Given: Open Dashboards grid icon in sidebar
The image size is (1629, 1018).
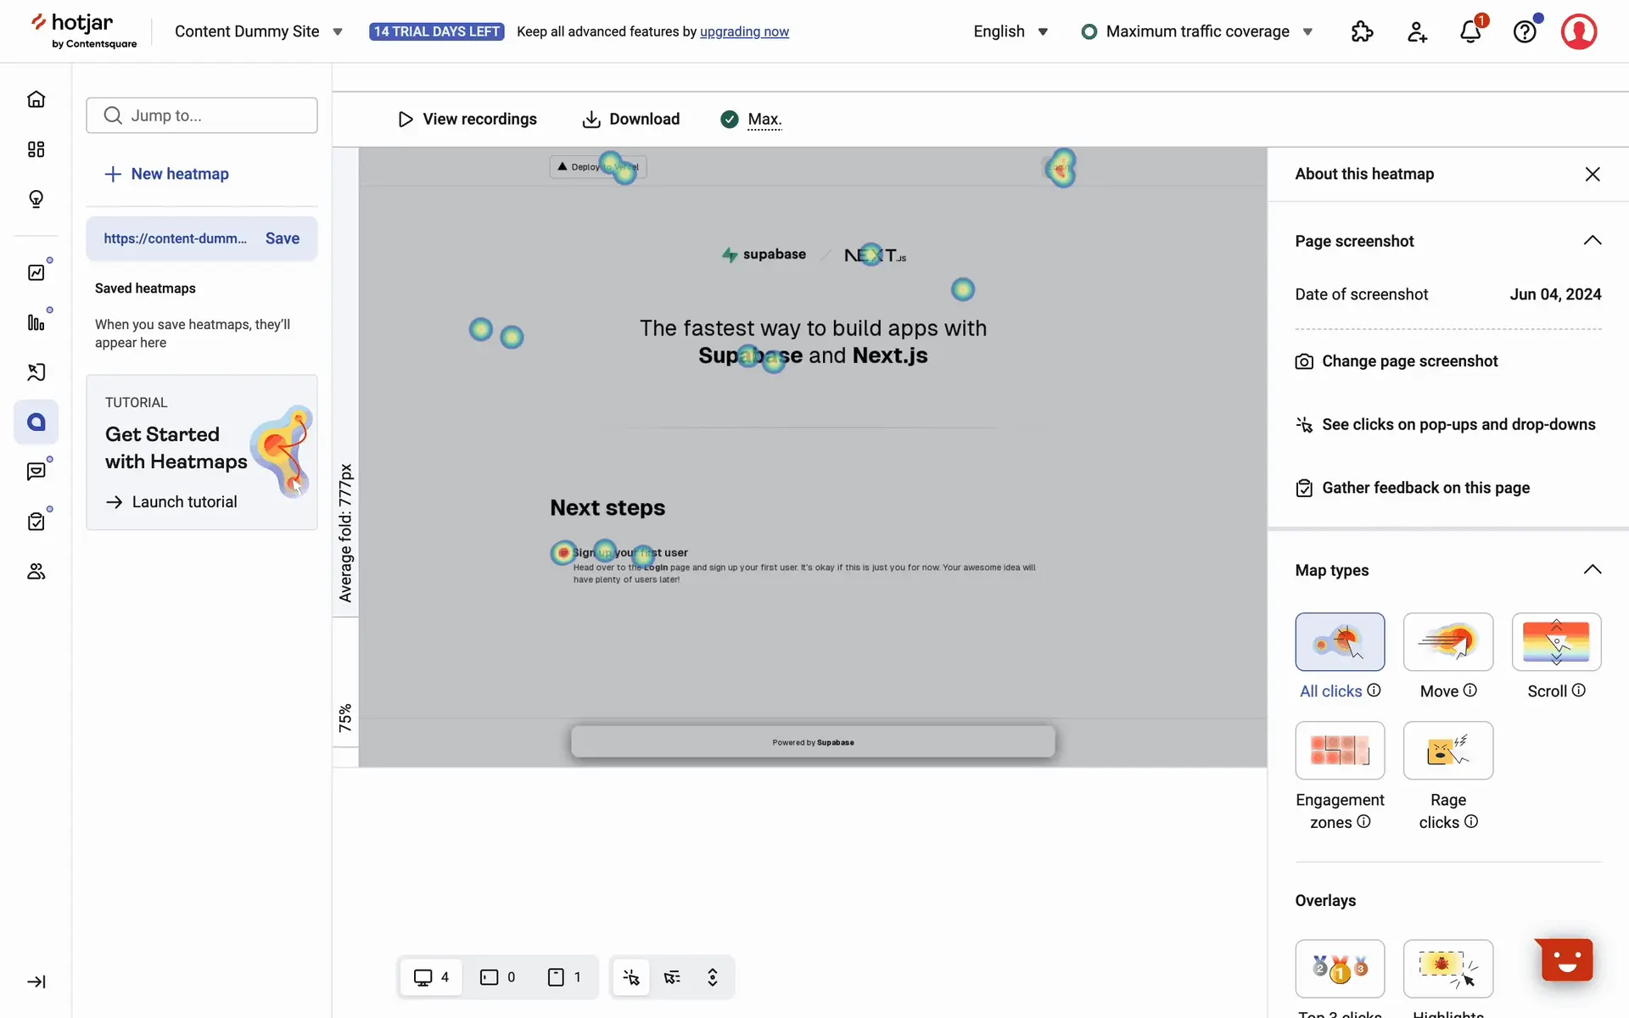Looking at the screenshot, I should coord(36,149).
